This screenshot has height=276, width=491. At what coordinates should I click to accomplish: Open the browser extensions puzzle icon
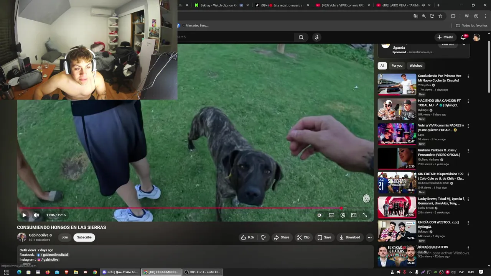pyautogui.click(x=453, y=16)
